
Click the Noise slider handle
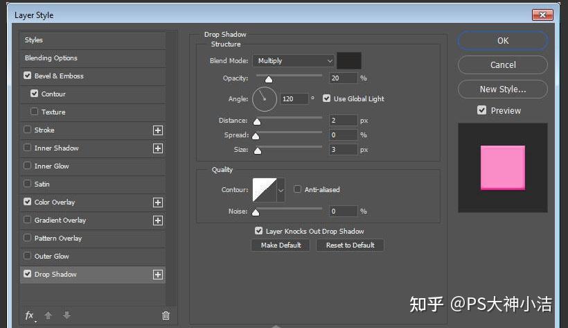pyautogui.click(x=256, y=212)
